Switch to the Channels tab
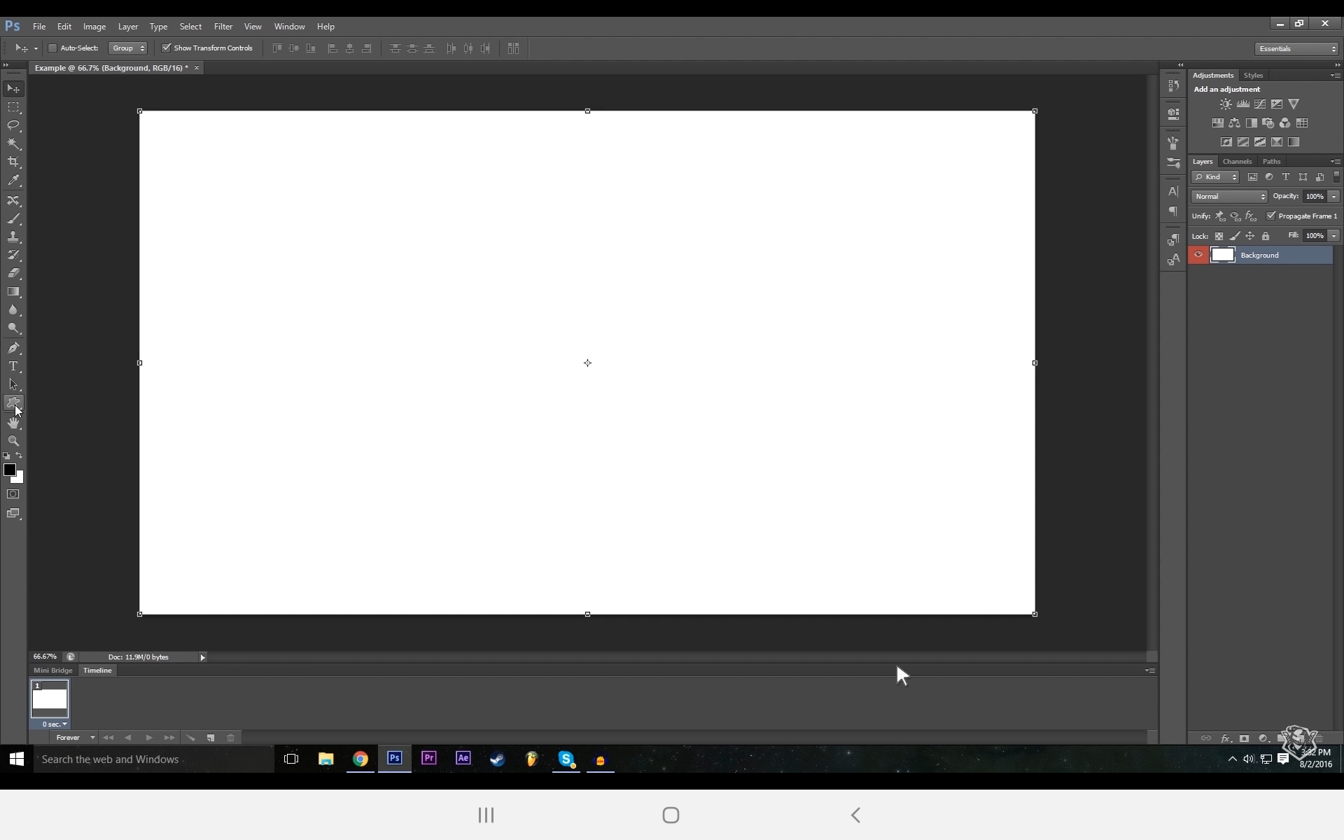The width and height of the screenshot is (1344, 840). pos(1237,162)
